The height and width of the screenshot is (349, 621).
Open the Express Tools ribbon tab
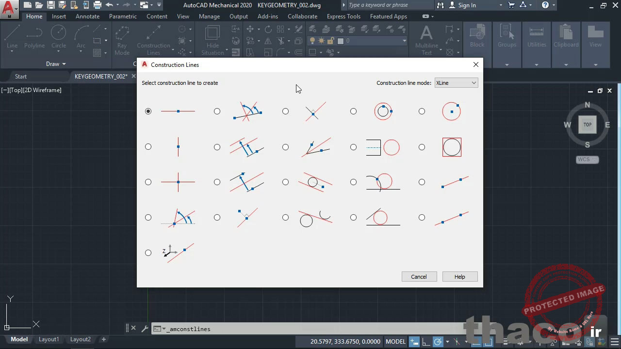343,16
